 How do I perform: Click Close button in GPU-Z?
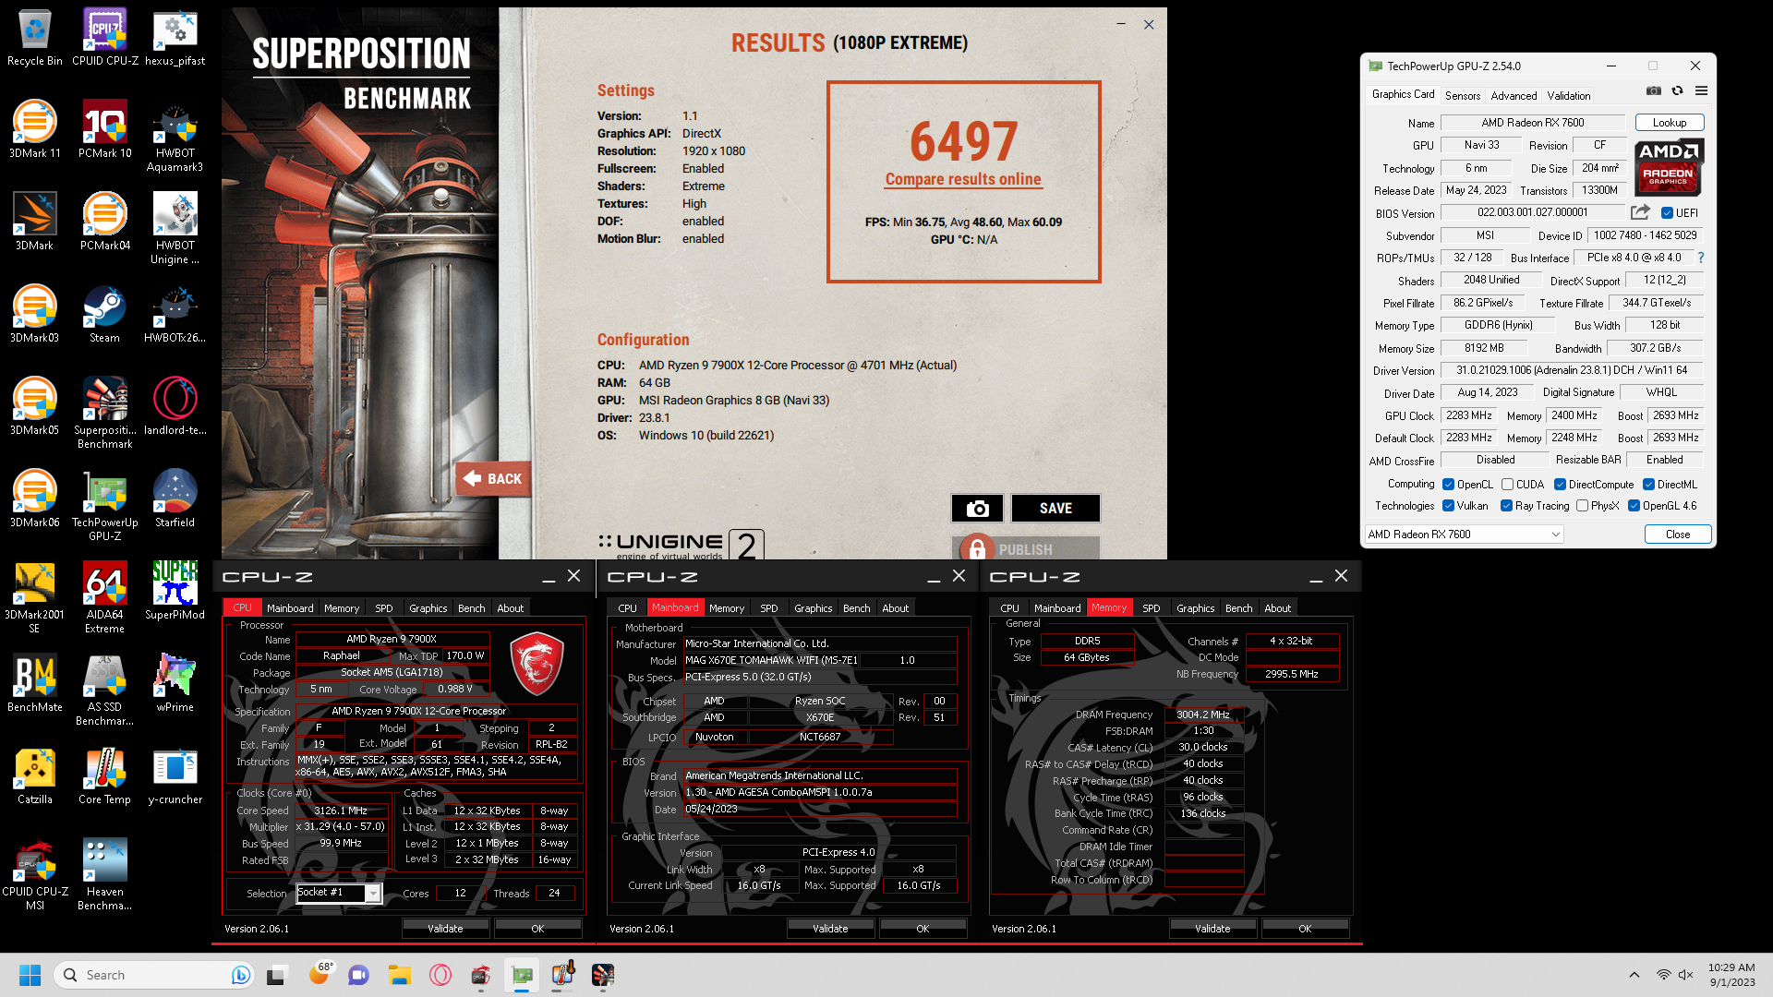click(x=1677, y=535)
